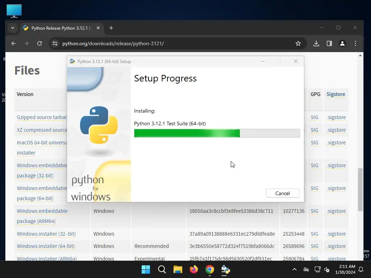The width and height of the screenshot is (371, 278).
Task: Open Windows embeddable package (32-bit) link
Action: point(42,170)
